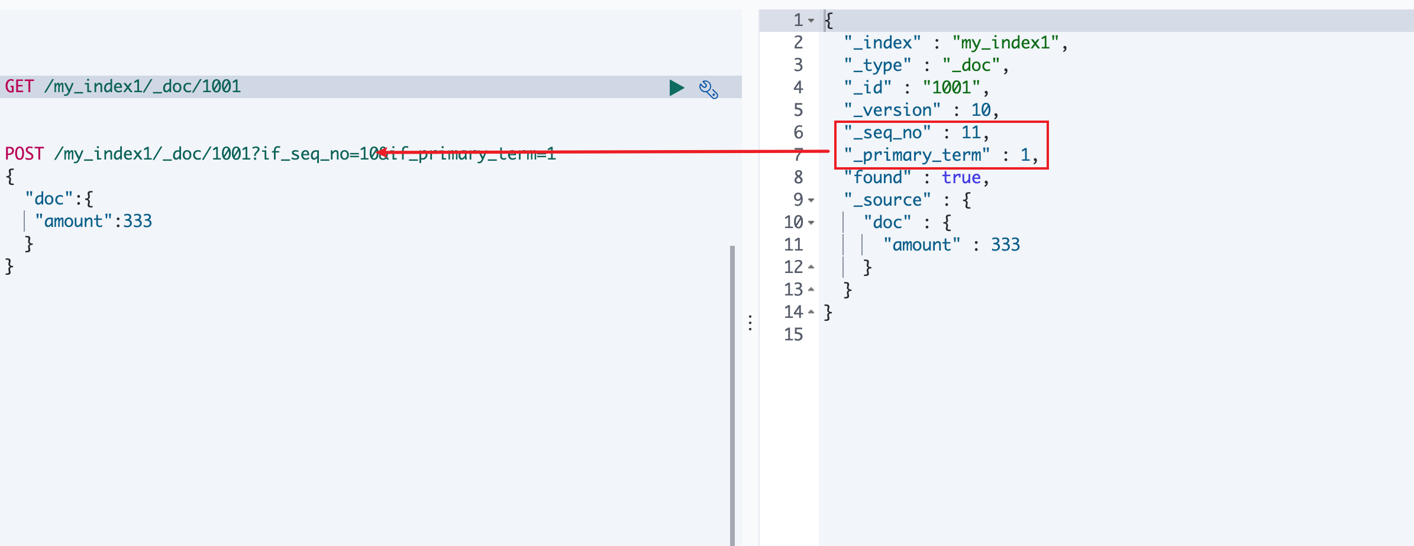Screen dimensions: 1414x546
Task: Click the "amount" : 333 response line
Action: [951, 245]
